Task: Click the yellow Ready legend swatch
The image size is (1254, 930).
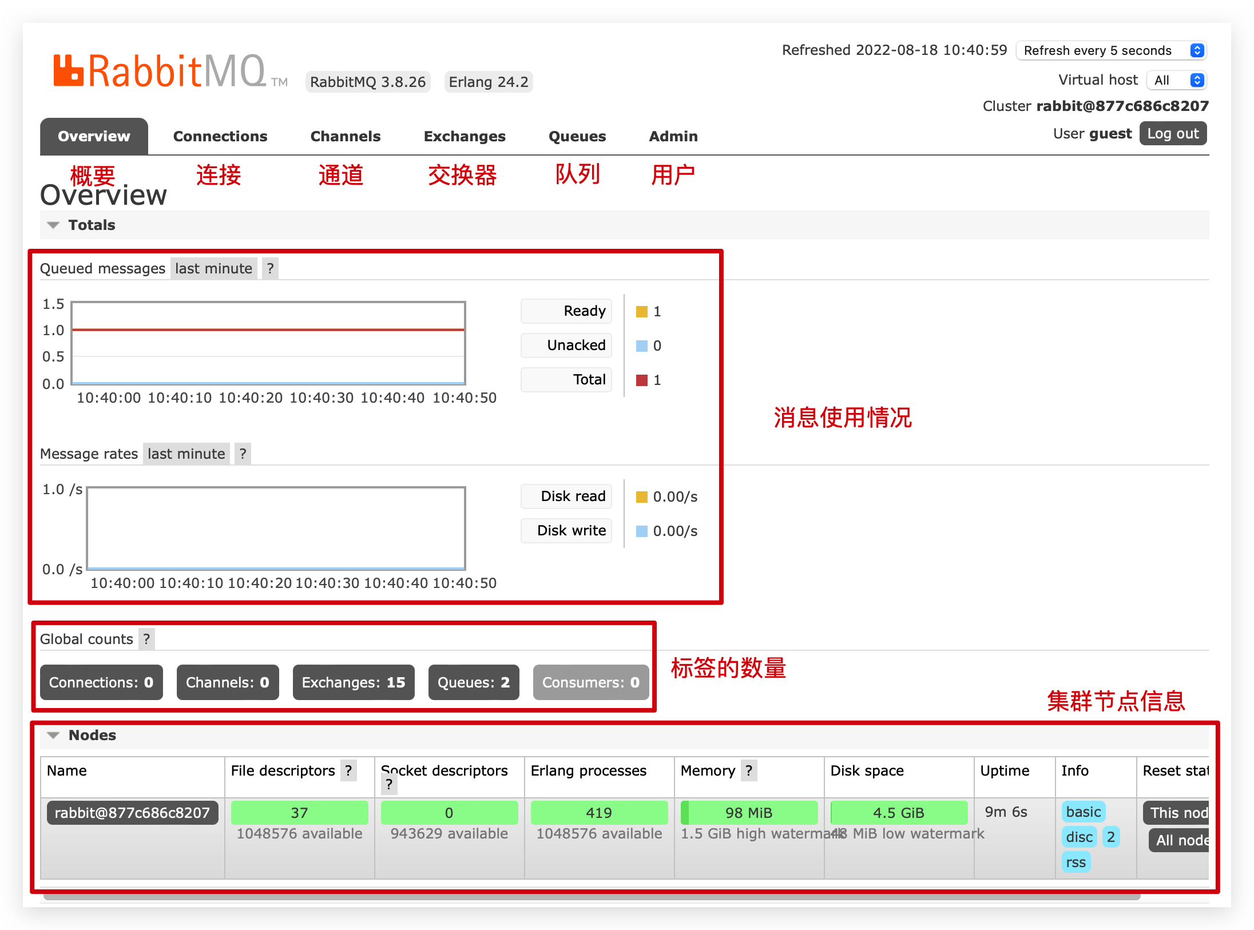Action: tap(641, 312)
